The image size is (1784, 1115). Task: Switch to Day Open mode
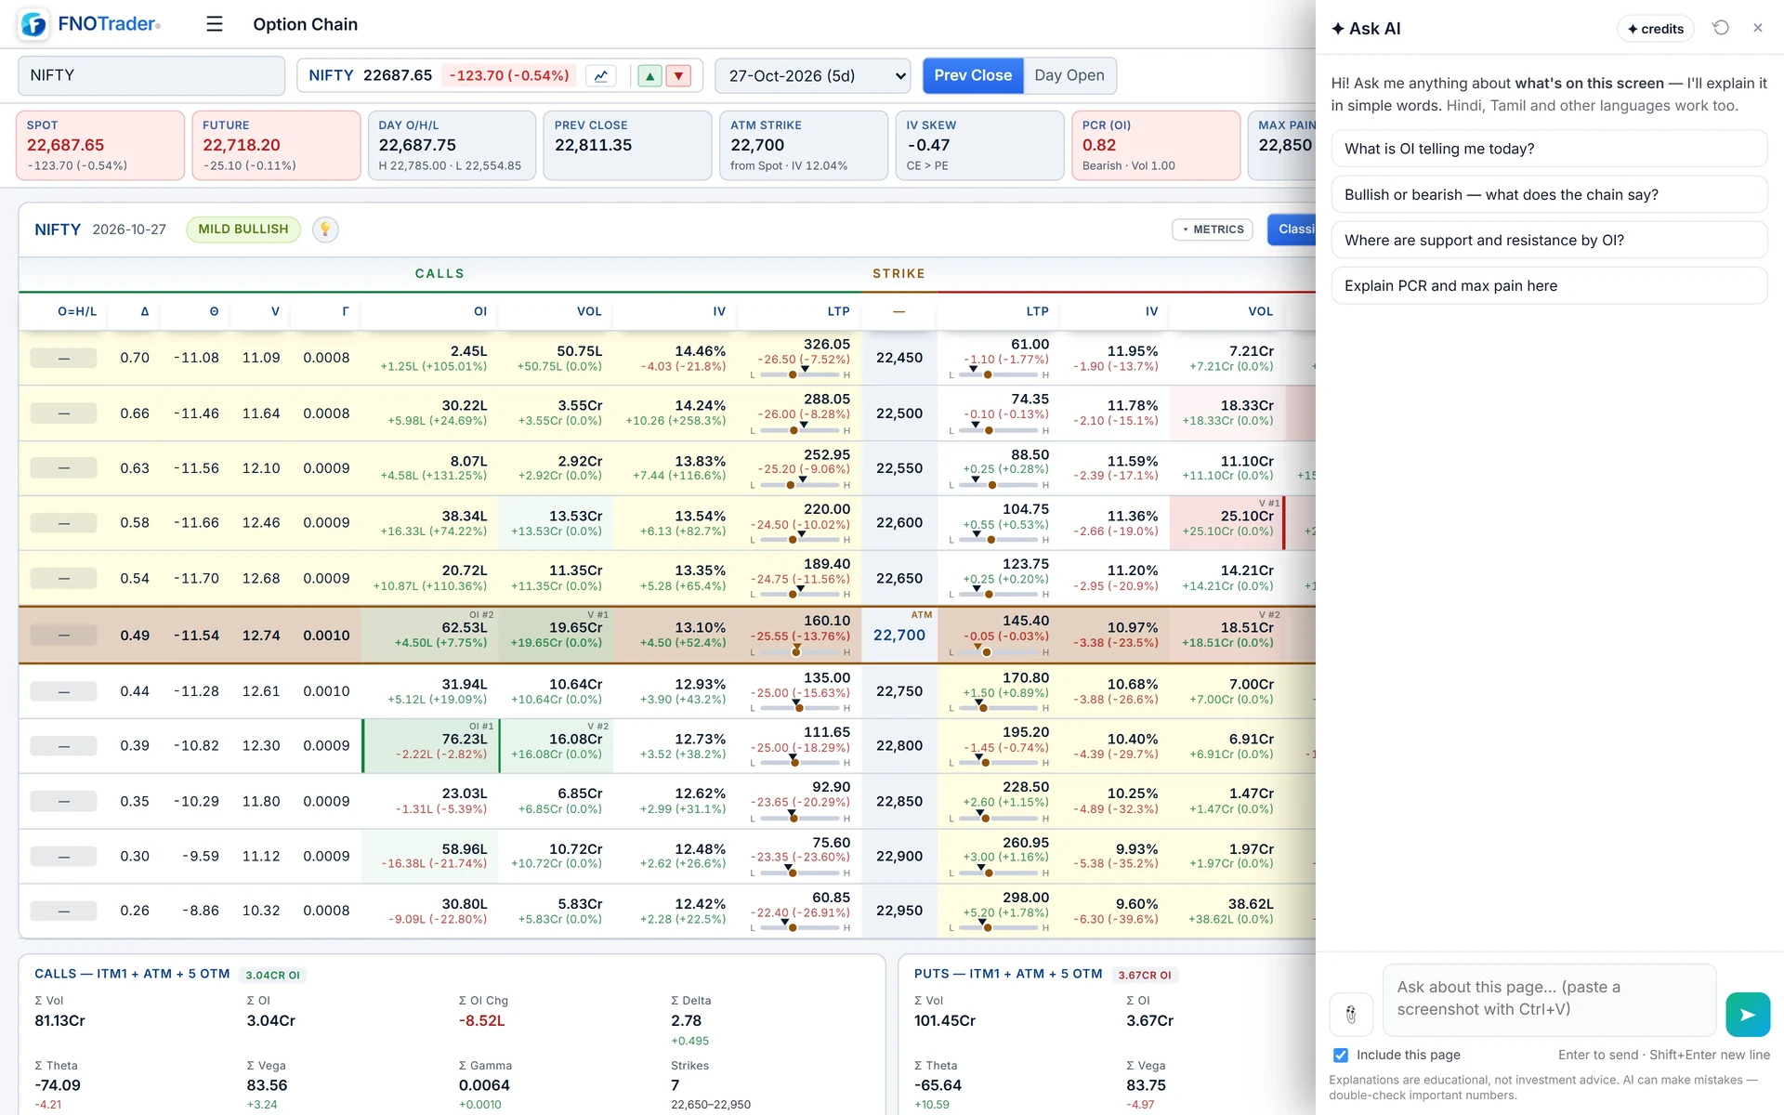(1069, 75)
